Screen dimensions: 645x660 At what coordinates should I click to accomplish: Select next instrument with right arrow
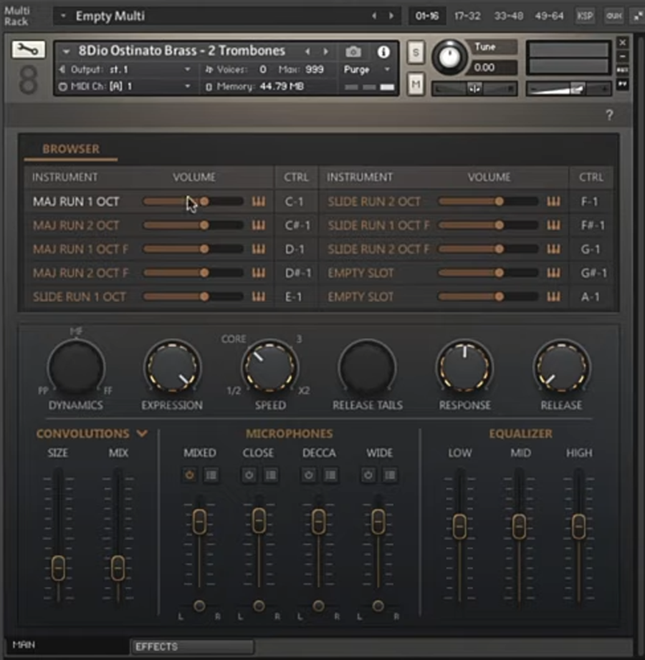click(x=325, y=52)
